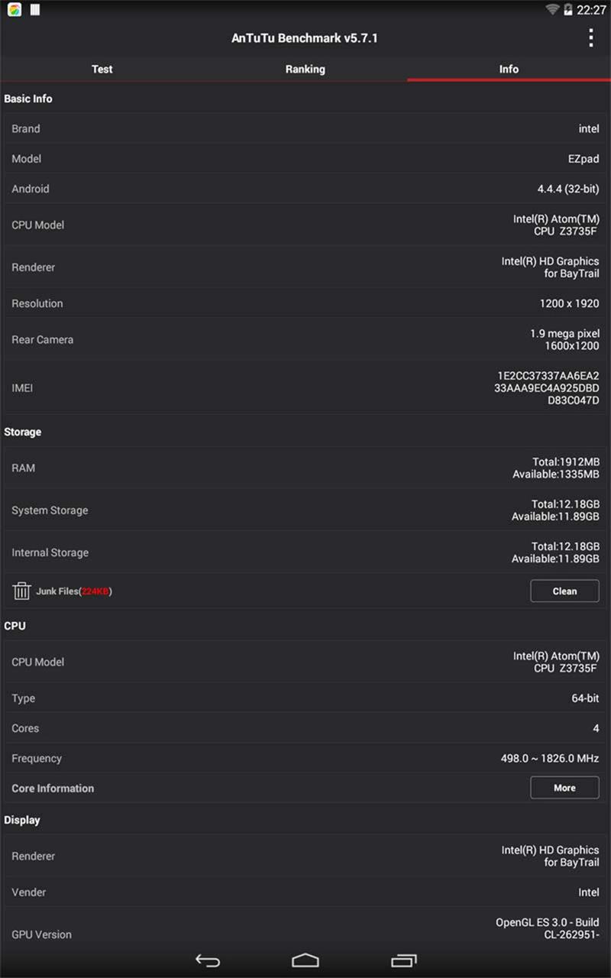Select the Info tab
The width and height of the screenshot is (611, 978).
(x=509, y=69)
